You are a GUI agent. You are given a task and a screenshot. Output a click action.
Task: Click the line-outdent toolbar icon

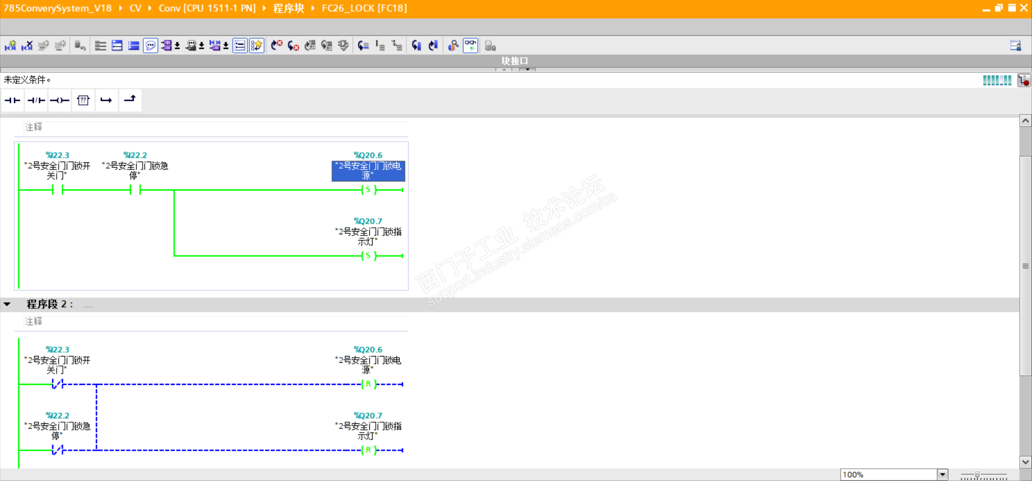396,46
